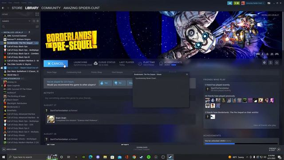Open Friends & Chat plus icon

(x=279, y=149)
